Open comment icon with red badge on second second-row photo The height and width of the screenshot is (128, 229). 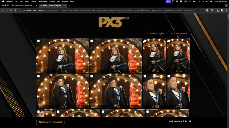point(115,106)
